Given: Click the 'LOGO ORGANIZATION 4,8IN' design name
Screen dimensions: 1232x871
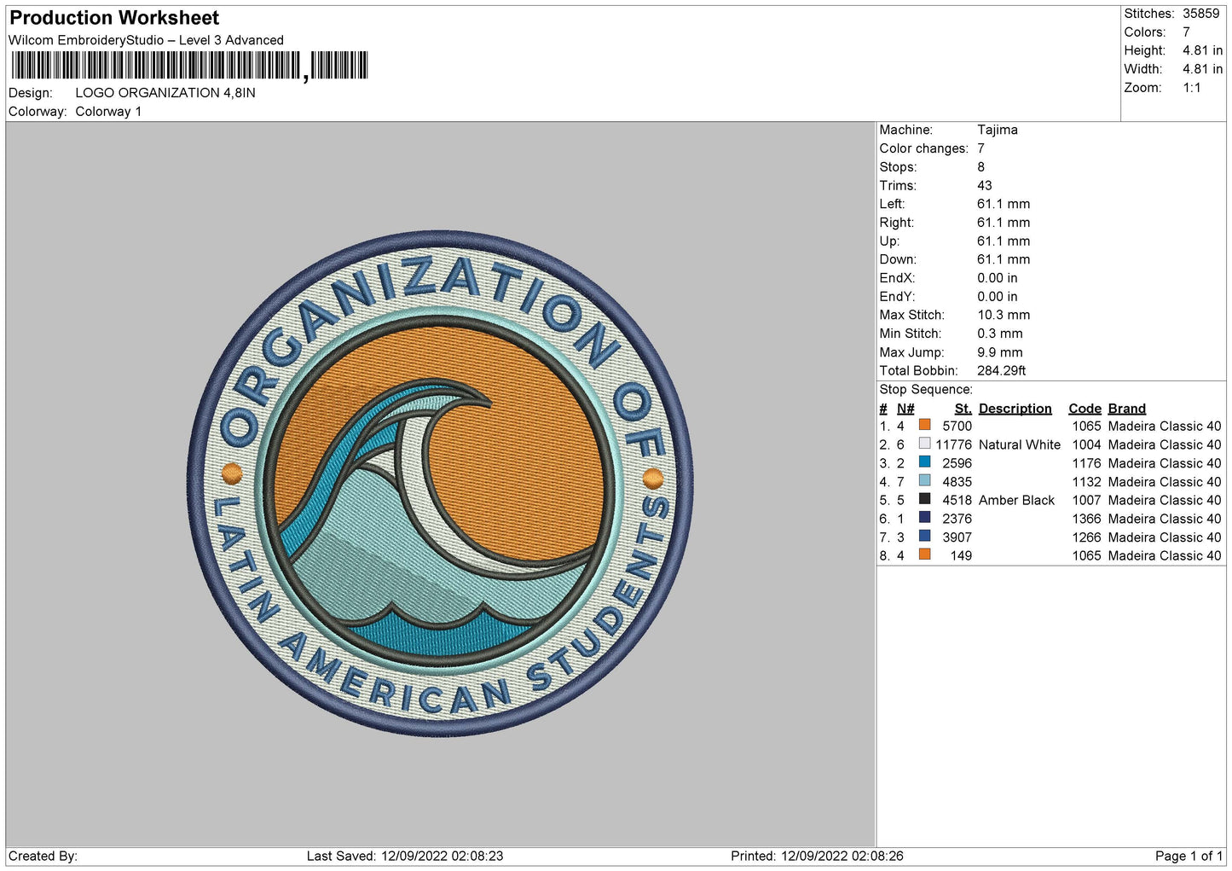Looking at the screenshot, I should click(165, 93).
